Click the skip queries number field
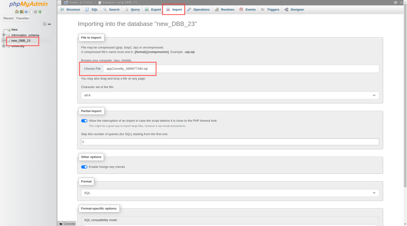Image resolution: width=407 pixels, height=226 pixels. point(230,142)
